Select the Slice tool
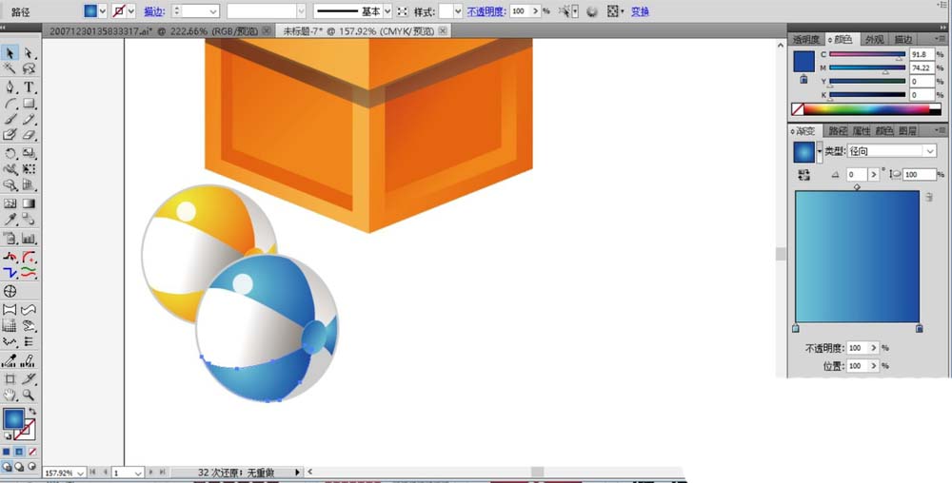 (x=29, y=379)
